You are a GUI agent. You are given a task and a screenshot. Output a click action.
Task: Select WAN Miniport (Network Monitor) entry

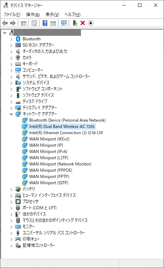click(x=60, y=164)
